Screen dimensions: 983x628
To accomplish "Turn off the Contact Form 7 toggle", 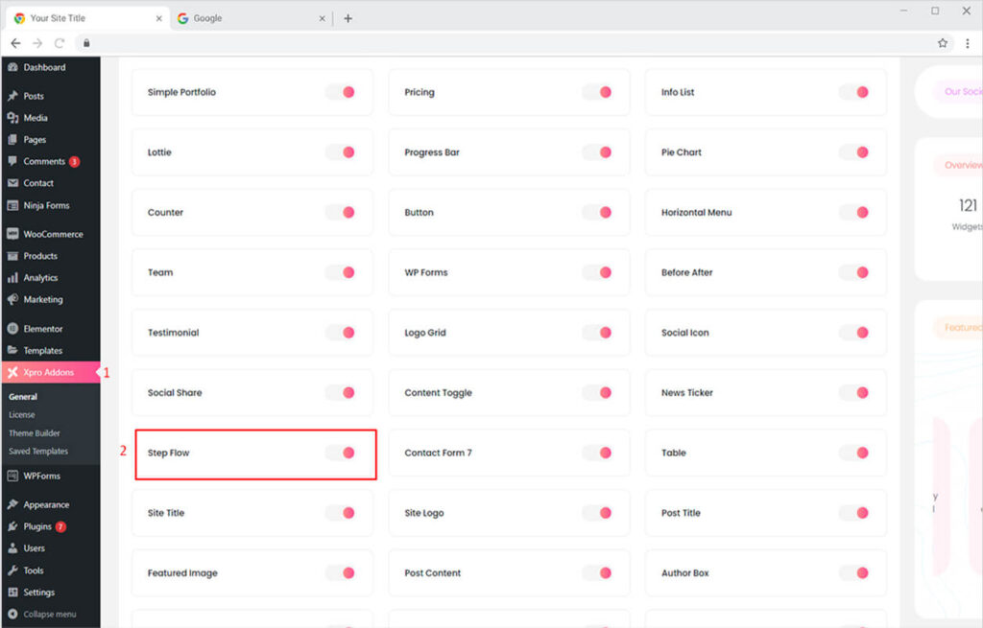I will 597,453.
